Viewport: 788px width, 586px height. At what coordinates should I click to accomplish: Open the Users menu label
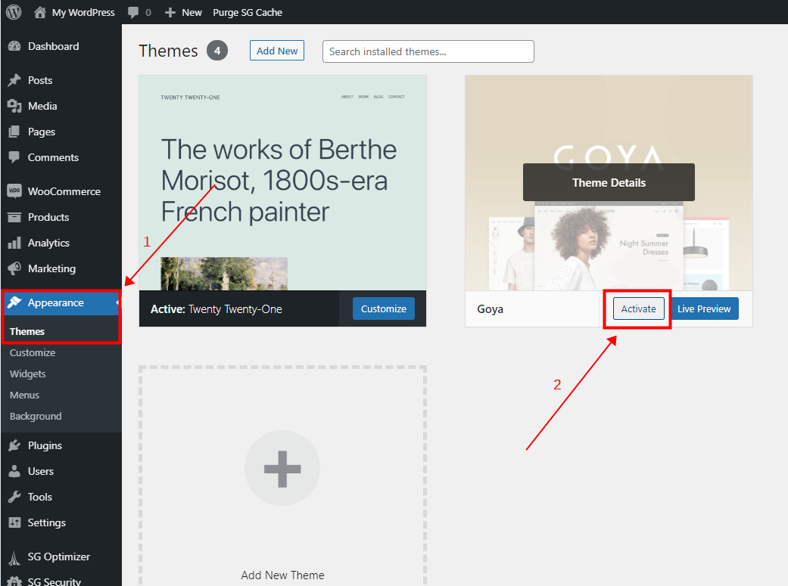[x=41, y=471]
